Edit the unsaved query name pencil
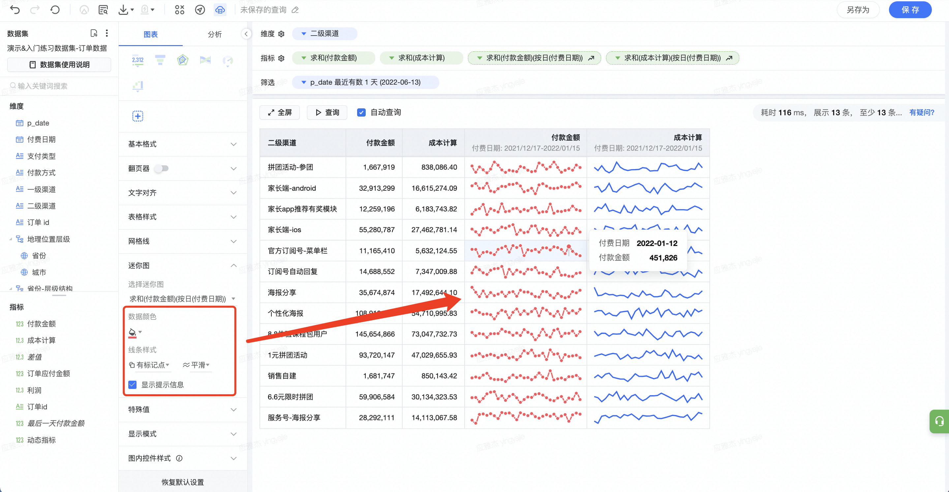The height and width of the screenshot is (492, 949). coord(295,10)
